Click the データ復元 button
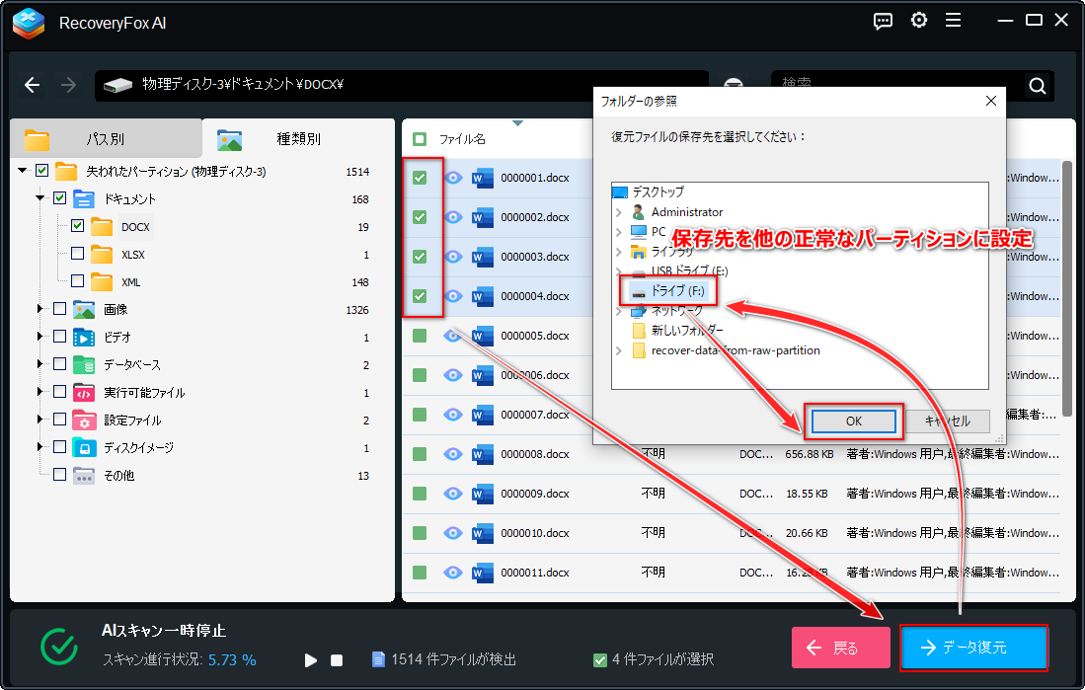 click(973, 648)
